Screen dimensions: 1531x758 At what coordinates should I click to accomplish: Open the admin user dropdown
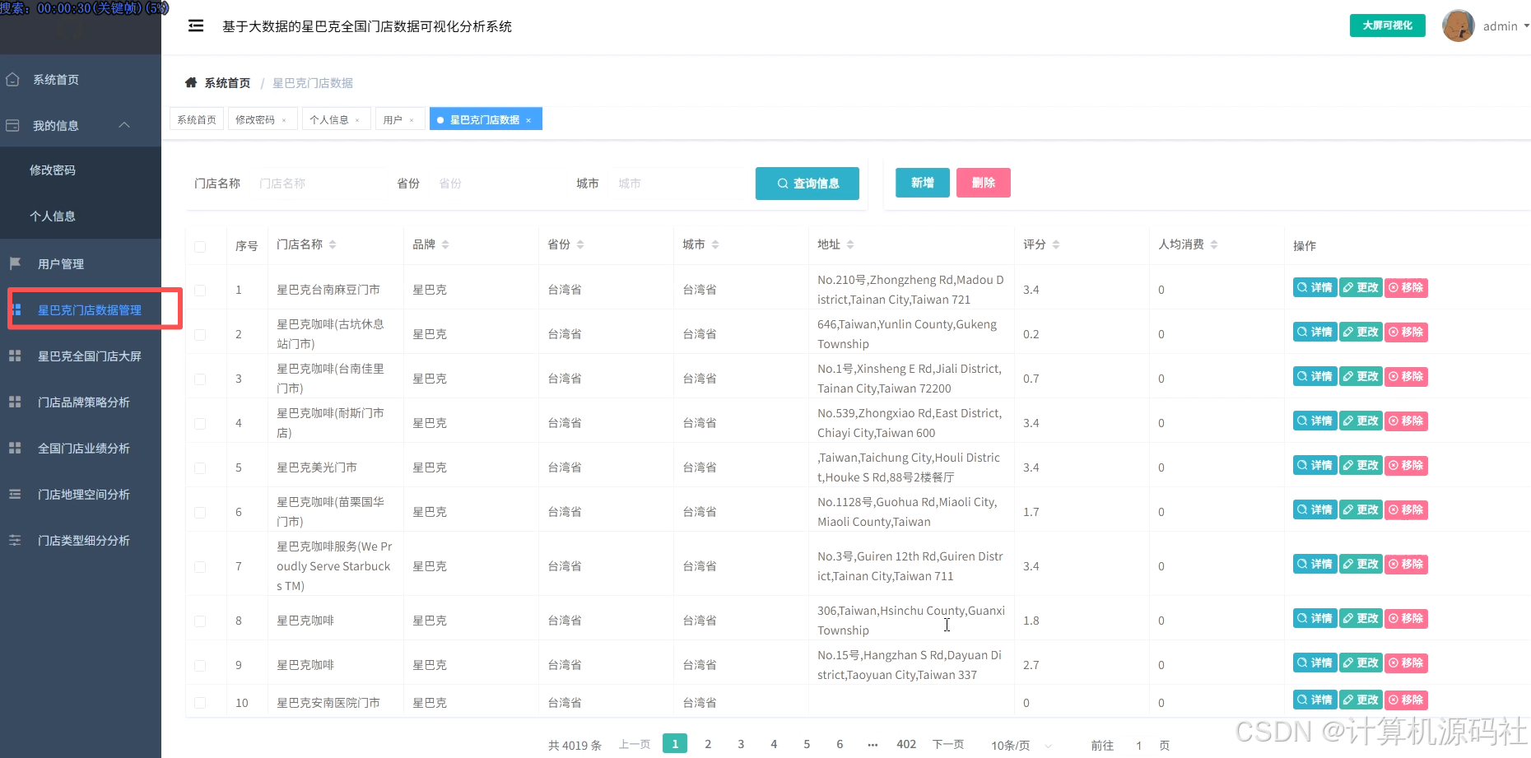point(1505,26)
